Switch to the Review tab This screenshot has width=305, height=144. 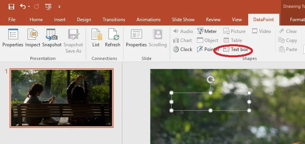(x=213, y=20)
